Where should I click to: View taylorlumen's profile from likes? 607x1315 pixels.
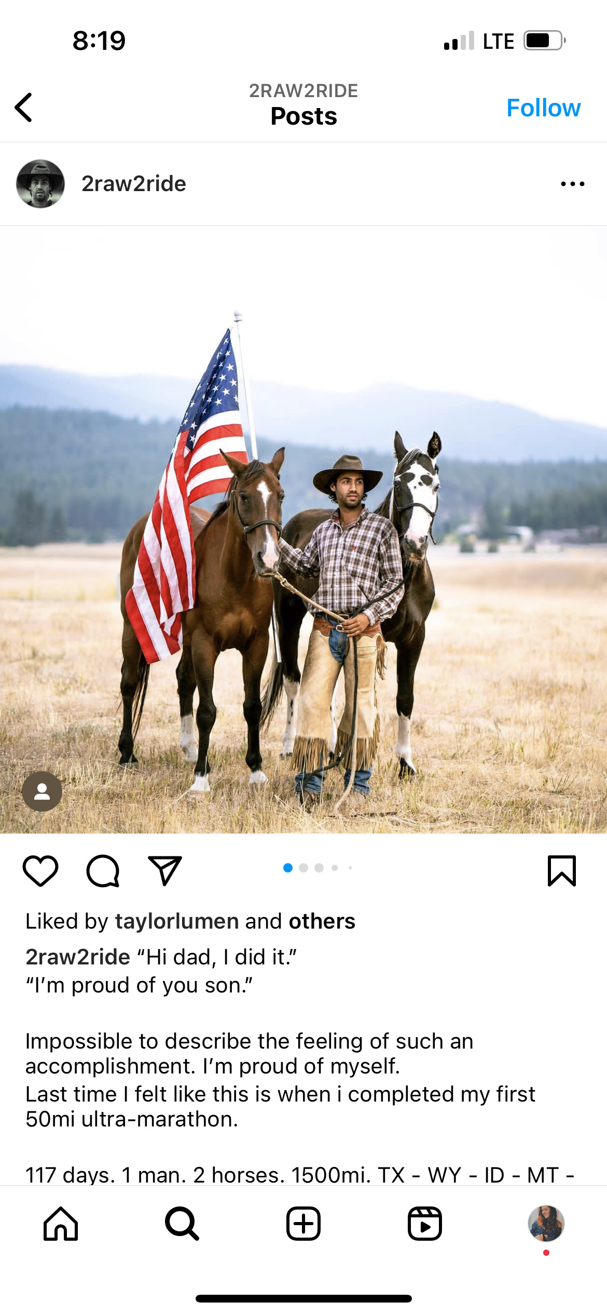pyautogui.click(x=177, y=921)
